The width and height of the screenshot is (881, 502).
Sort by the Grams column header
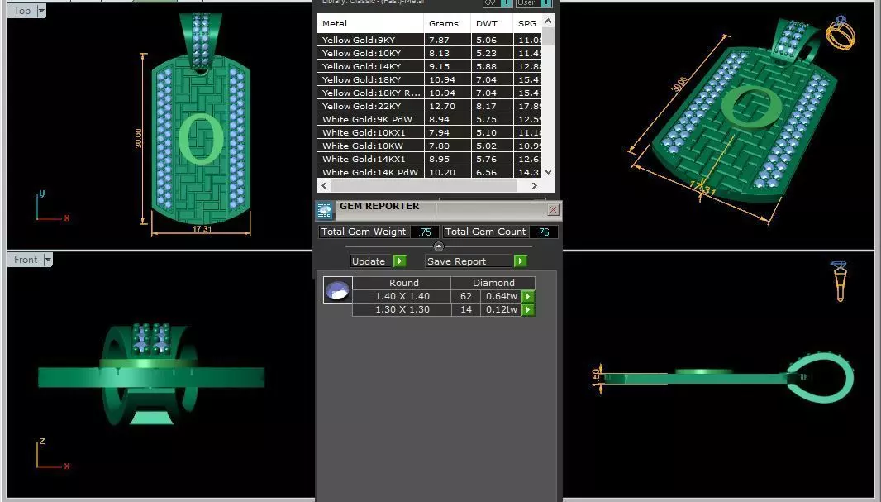(447, 24)
